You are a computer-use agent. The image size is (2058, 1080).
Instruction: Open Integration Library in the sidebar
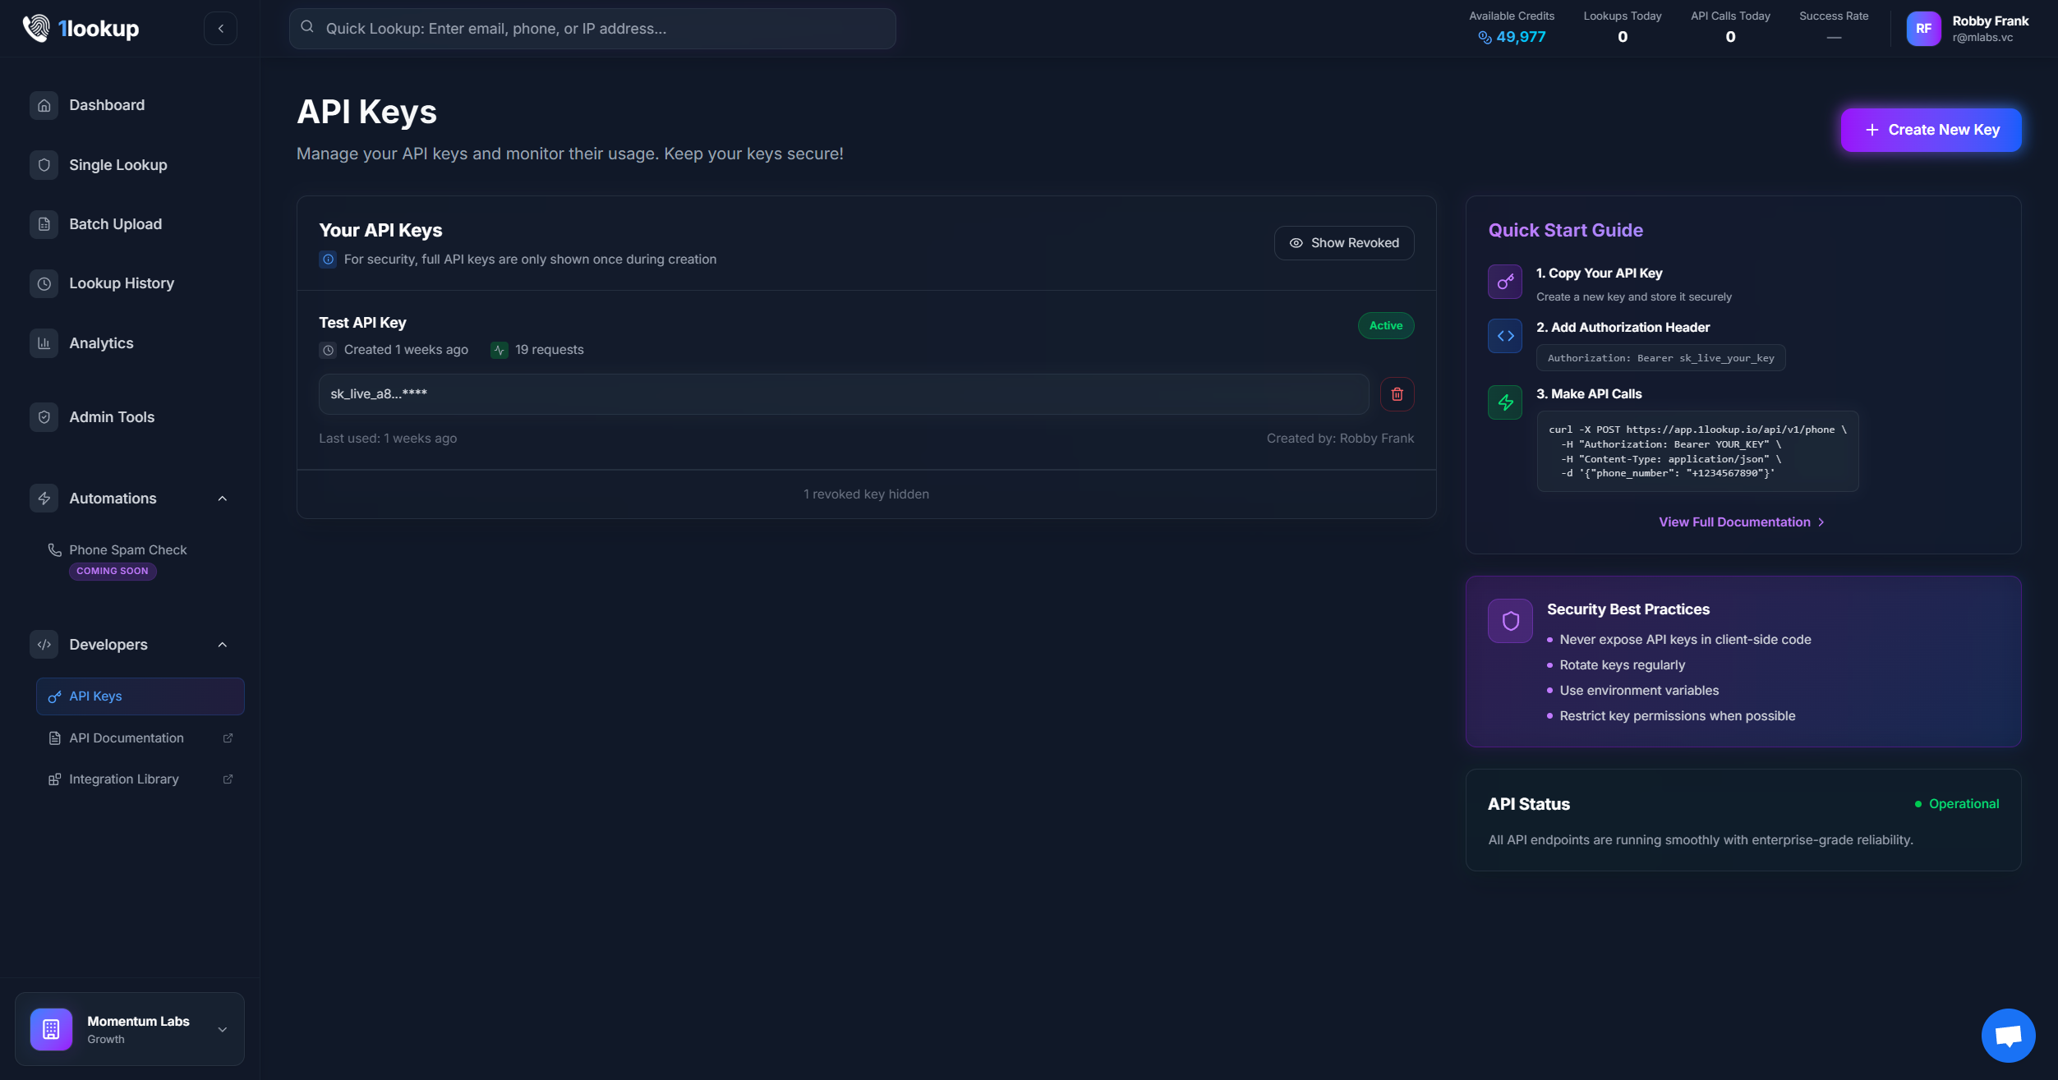click(x=124, y=779)
